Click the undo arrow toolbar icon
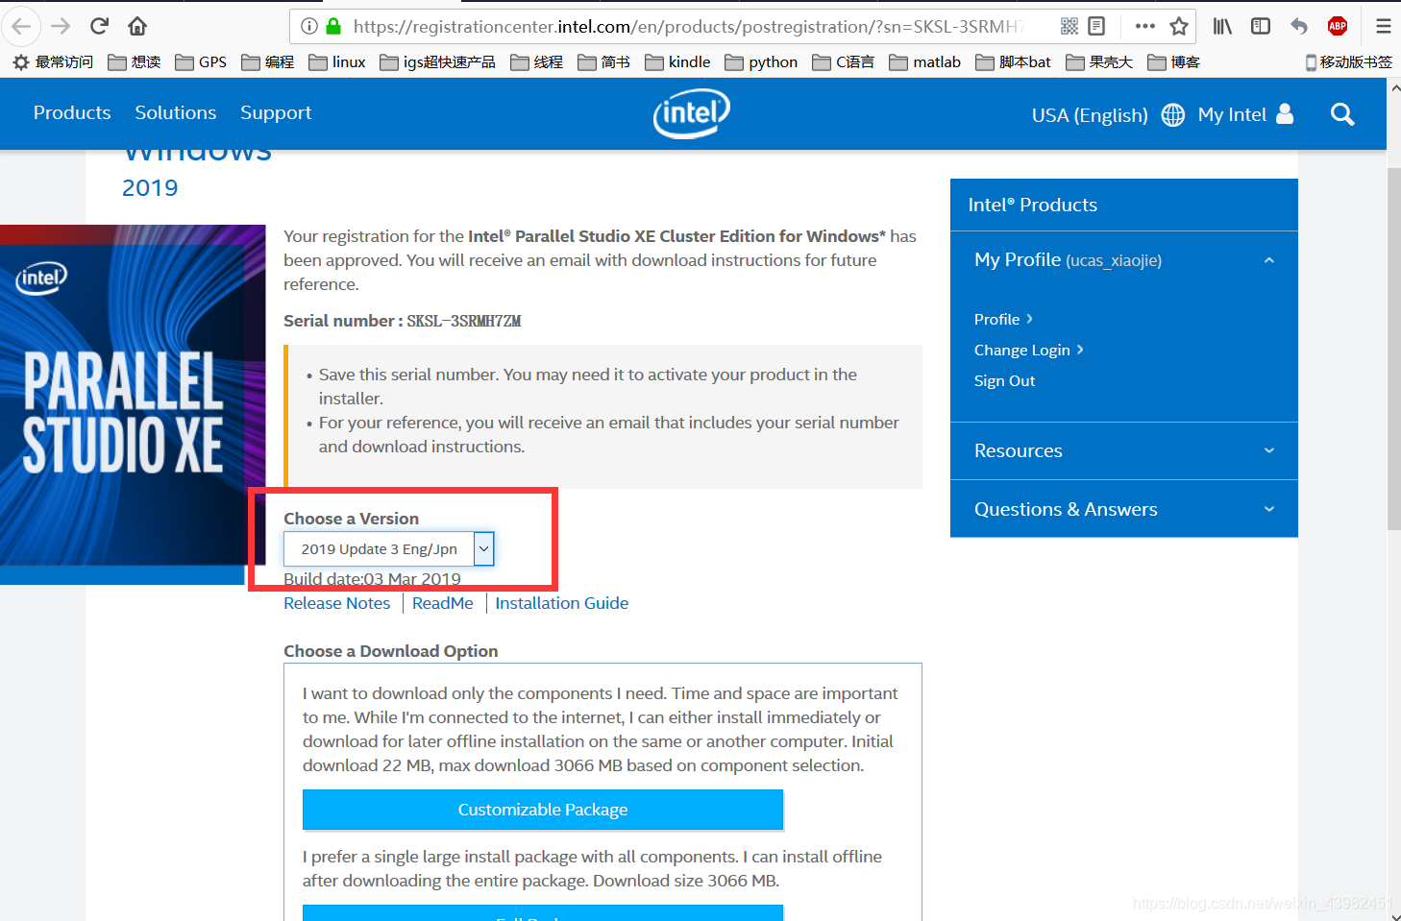The height and width of the screenshot is (921, 1401). [1299, 26]
